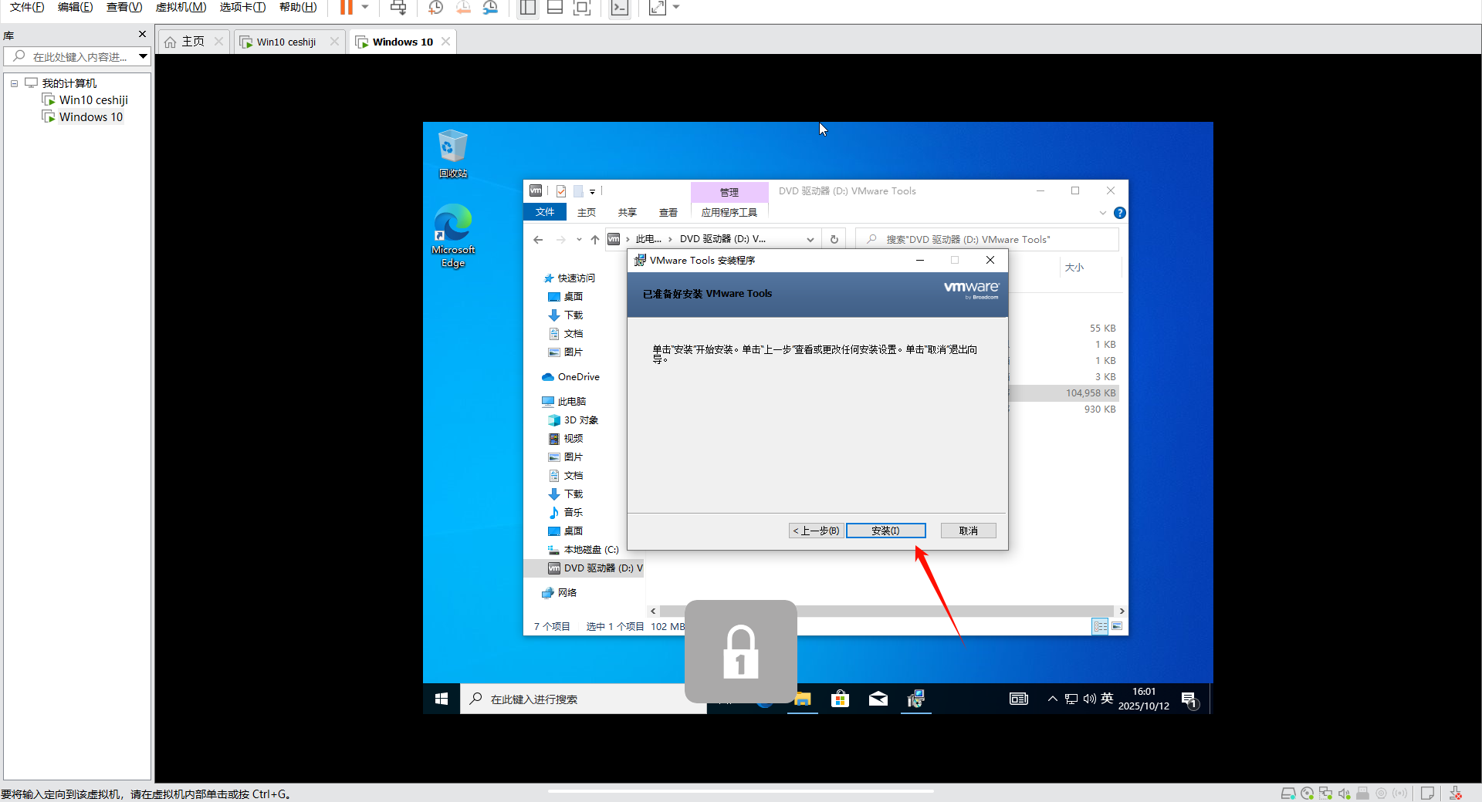This screenshot has height=802, width=1482.
Task: Click Send Ctrl+Alt+Del toolbar icon
Action: [x=398, y=8]
